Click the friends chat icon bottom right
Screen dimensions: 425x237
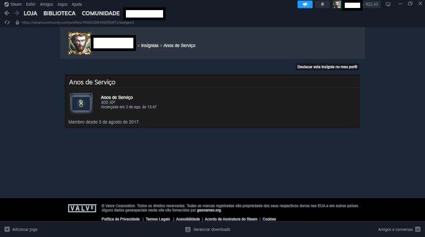pos(418,230)
